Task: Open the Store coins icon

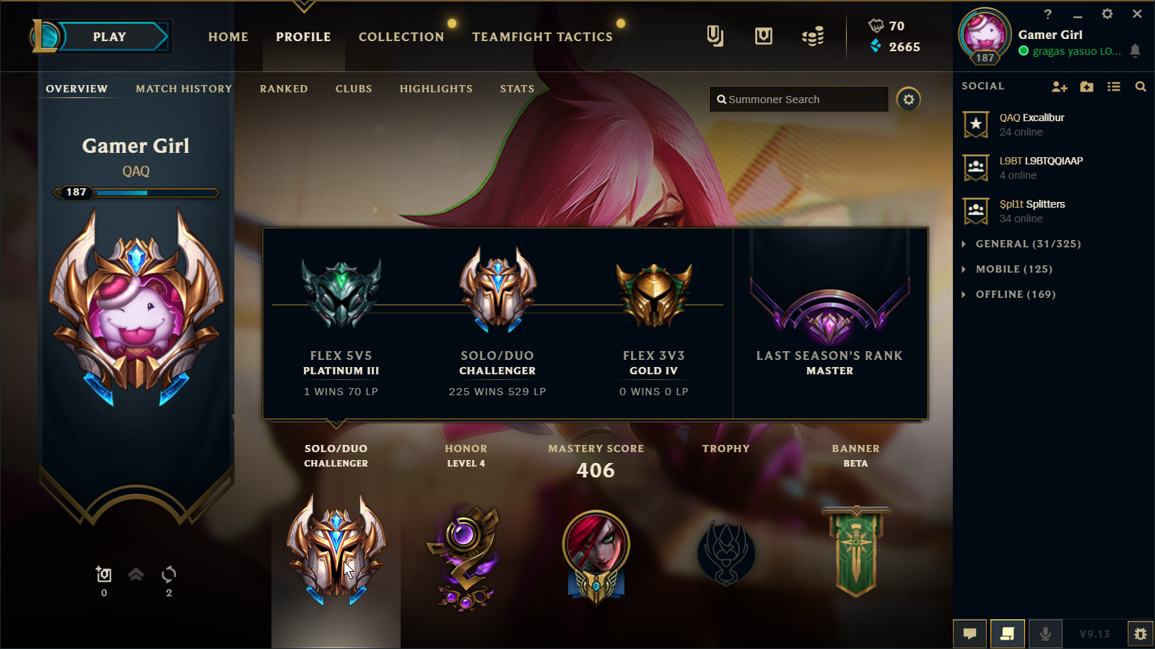Action: (813, 36)
